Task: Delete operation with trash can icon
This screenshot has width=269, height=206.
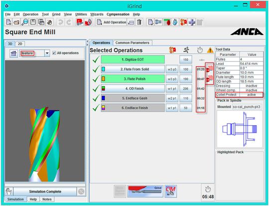Action: point(139,22)
